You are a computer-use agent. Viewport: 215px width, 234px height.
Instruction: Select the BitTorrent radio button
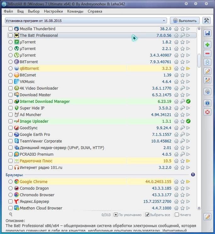pyautogui.click(x=10, y=62)
